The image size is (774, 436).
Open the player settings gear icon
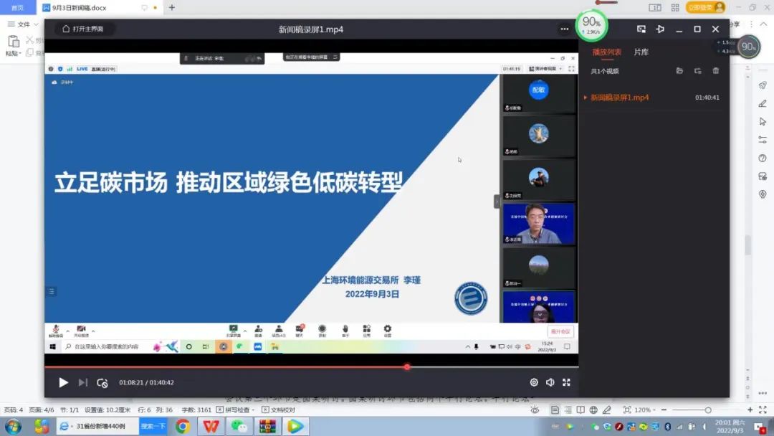534,383
